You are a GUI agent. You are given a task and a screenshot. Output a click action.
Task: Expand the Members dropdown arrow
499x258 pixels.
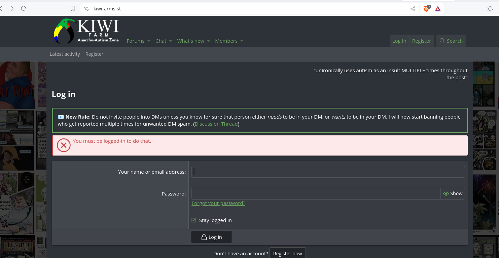pos(242,41)
